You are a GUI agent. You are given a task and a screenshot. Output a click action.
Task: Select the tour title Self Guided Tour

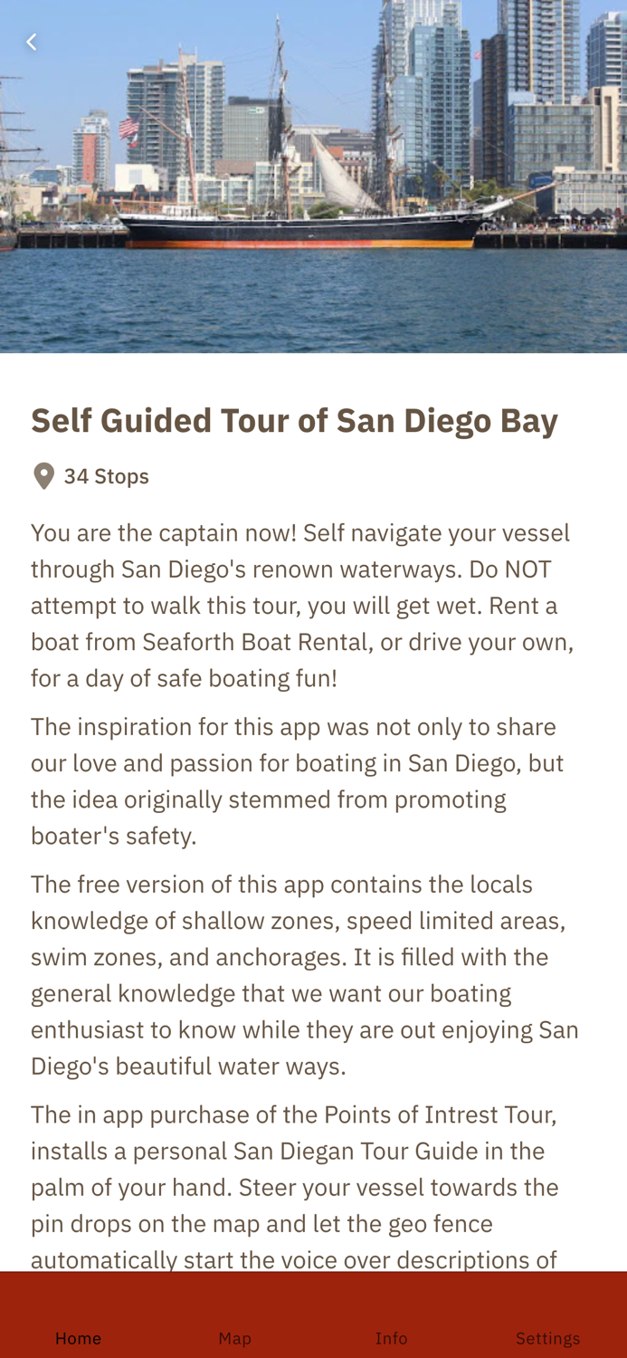pyautogui.click(x=294, y=419)
